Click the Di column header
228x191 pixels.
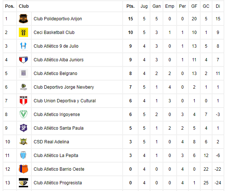click(218, 6)
